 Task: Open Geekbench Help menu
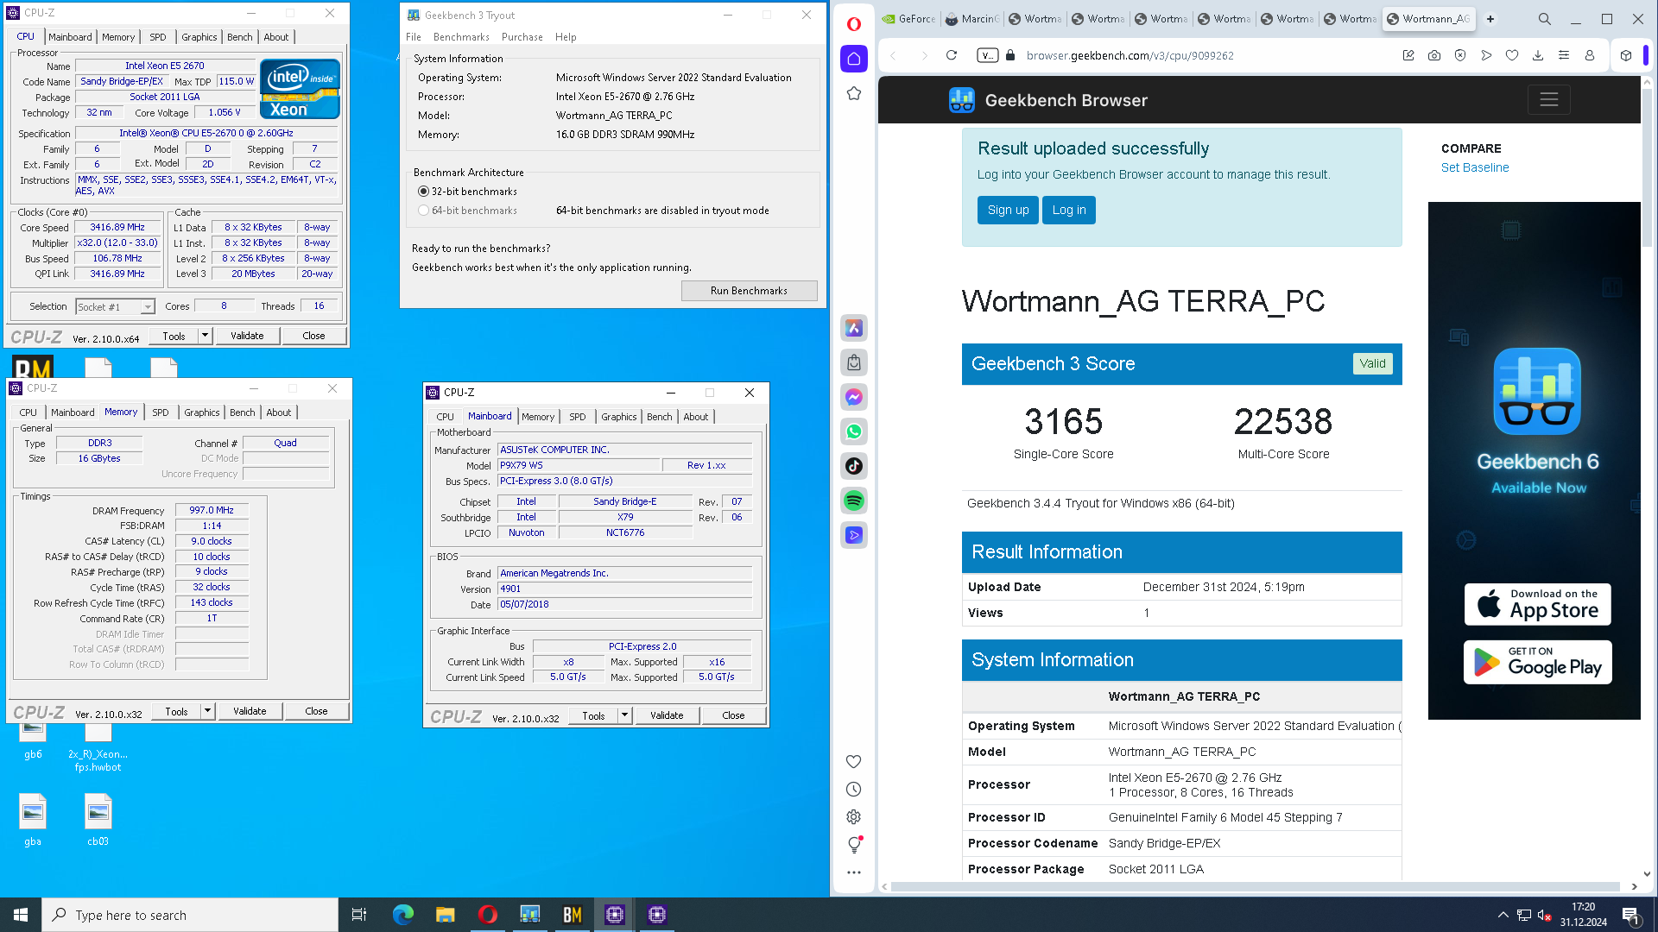[566, 37]
